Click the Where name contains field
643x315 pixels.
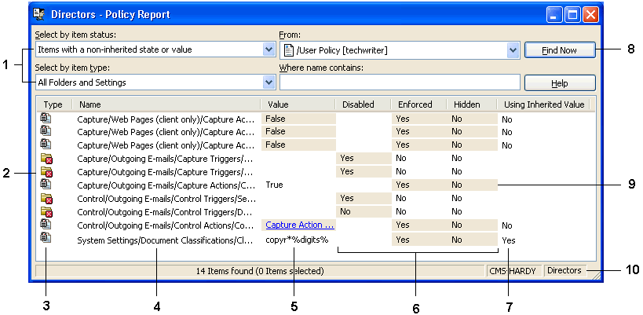click(x=400, y=82)
